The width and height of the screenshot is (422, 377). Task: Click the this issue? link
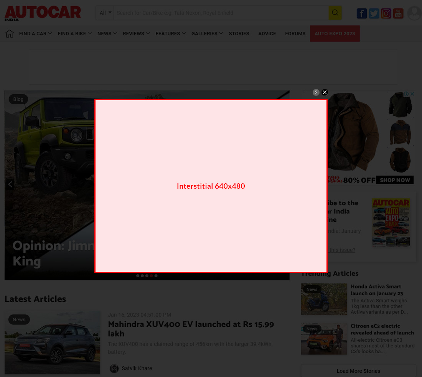pyautogui.click(x=341, y=250)
